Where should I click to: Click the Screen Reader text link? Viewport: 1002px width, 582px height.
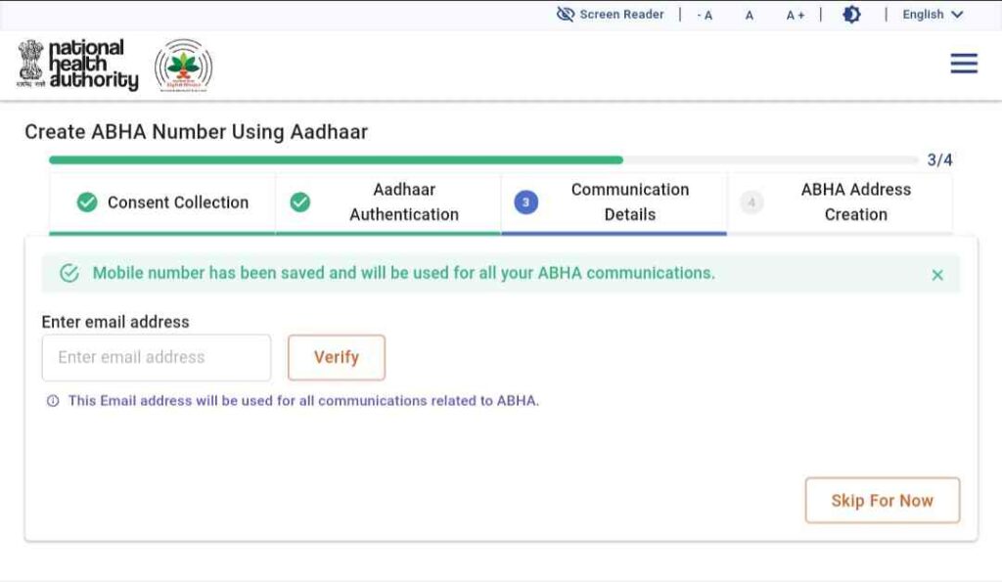(621, 14)
